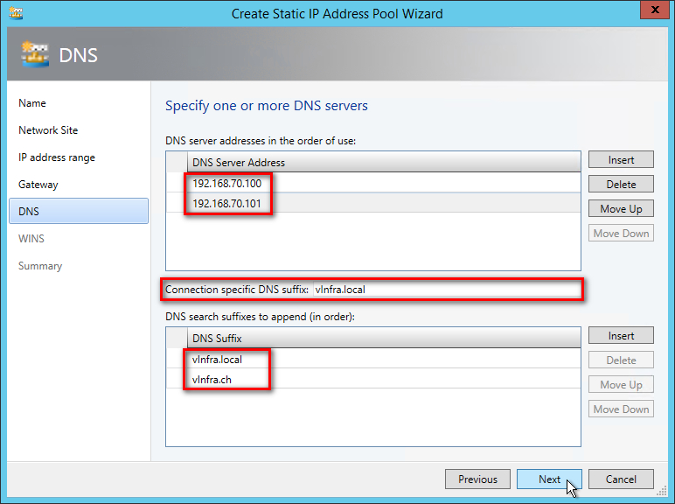Go back with the Previous button
Viewport: 675px width, 504px height.
pyautogui.click(x=477, y=479)
